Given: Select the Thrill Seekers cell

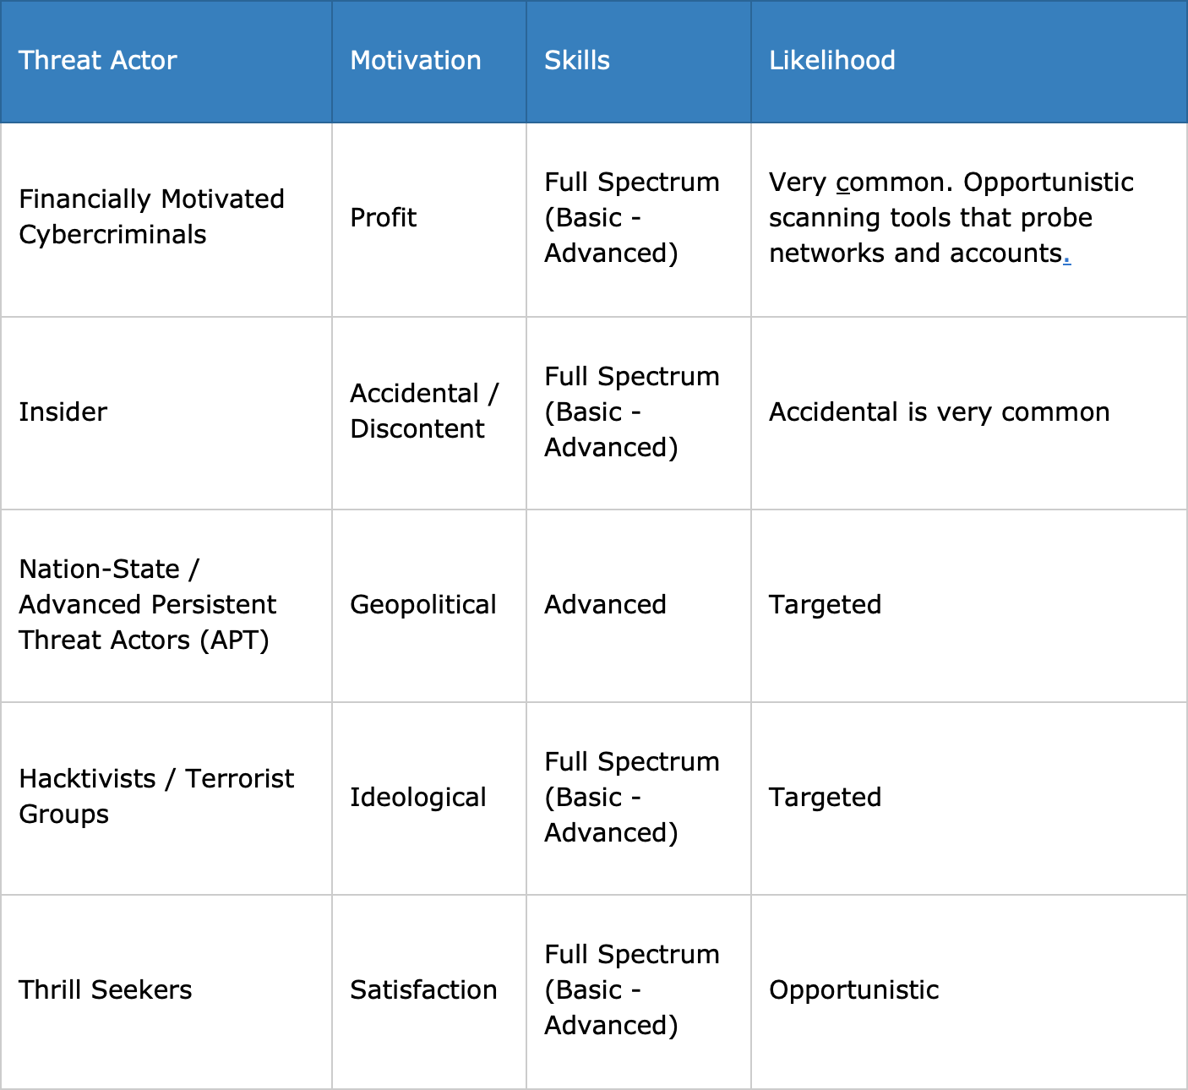Looking at the screenshot, I should (166, 992).
